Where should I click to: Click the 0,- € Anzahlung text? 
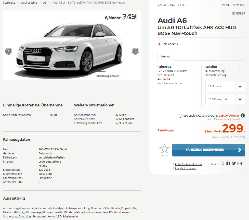pos(215,71)
